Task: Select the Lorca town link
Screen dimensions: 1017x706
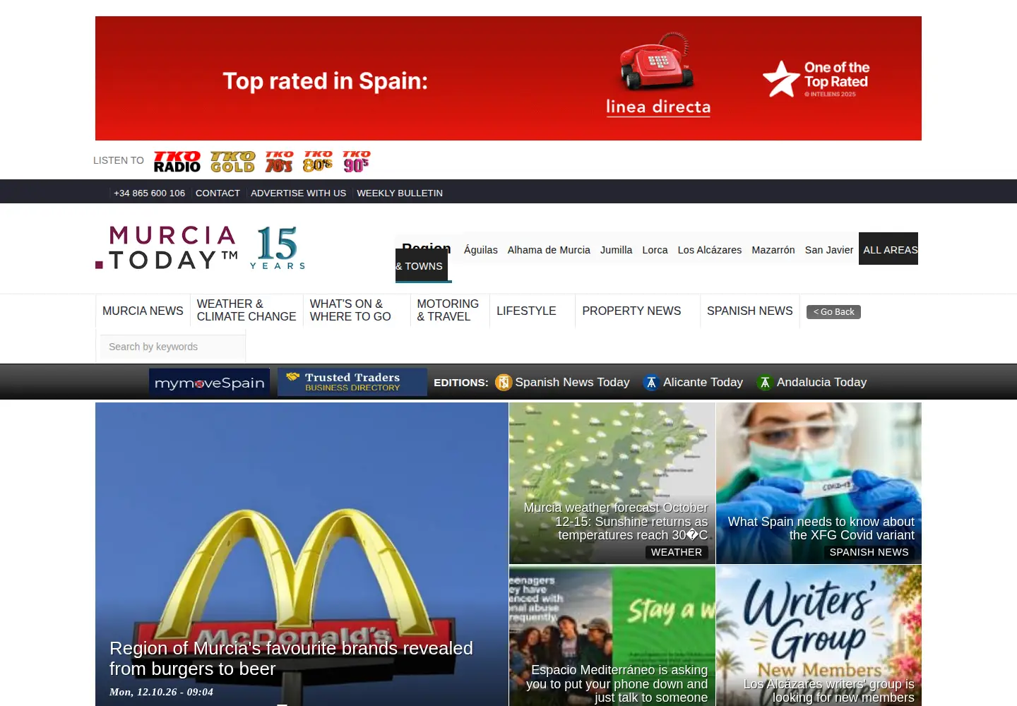Action: (655, 250)
